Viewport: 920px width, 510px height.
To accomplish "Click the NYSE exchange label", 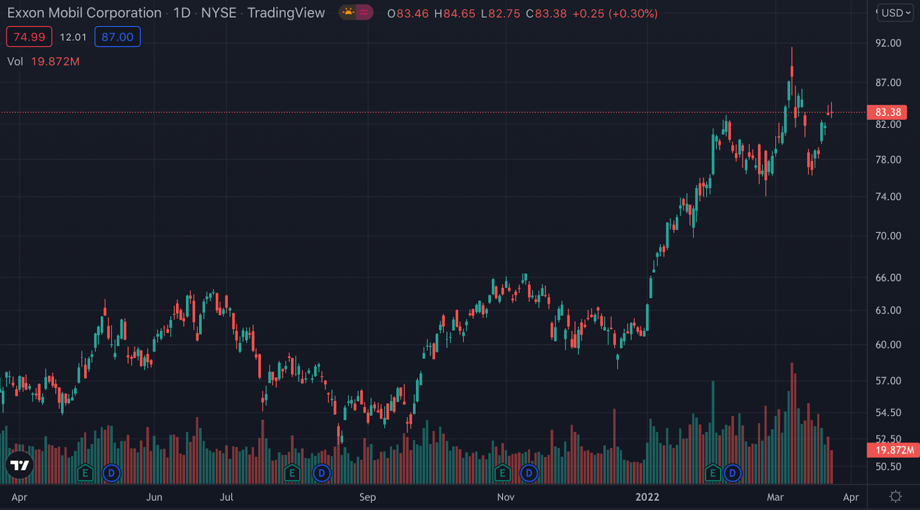I will click(218, 13).
